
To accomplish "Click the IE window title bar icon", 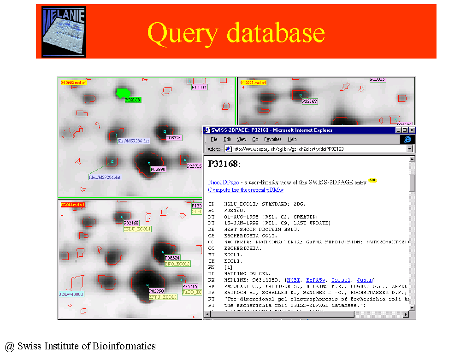I will (207, 130).
